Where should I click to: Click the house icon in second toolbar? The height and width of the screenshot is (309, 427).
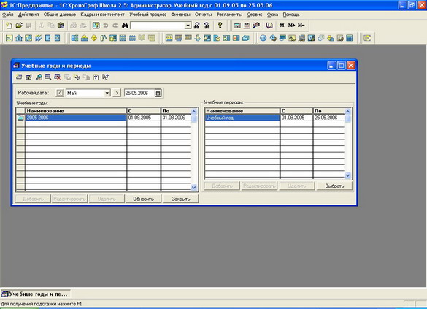click(x=19, y=38)
